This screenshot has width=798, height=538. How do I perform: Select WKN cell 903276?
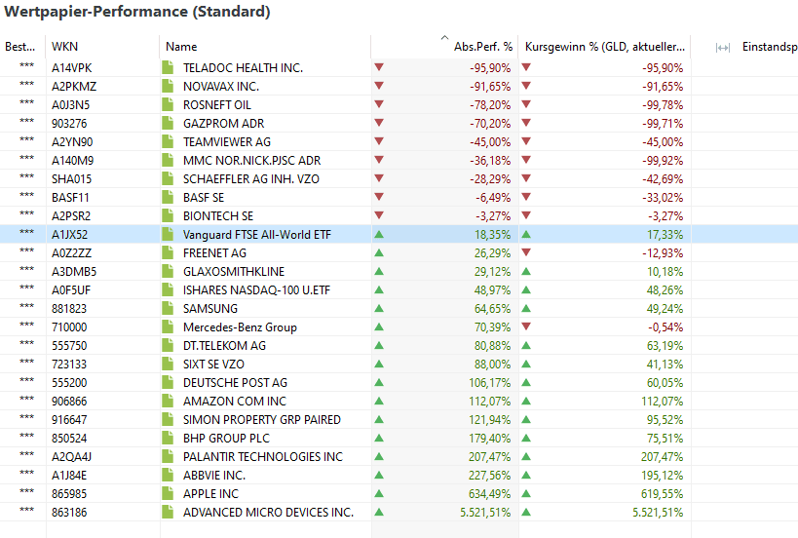tap(69, 124)
